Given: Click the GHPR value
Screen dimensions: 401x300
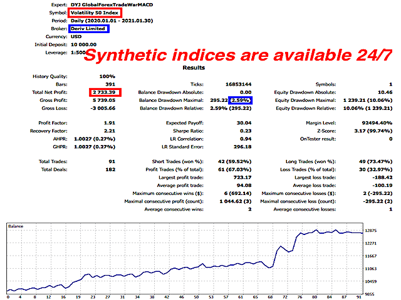Looking at the screenshot, I should tap(95, 147).
